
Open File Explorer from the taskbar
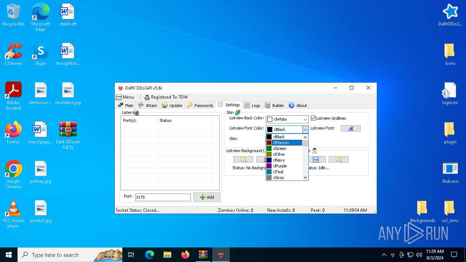167,255
